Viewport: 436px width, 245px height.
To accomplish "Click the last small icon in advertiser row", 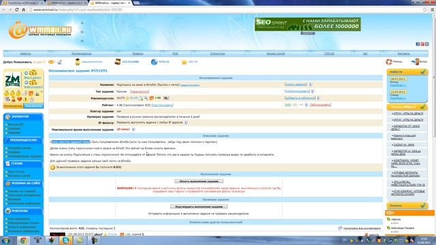I will pos(166,98).
